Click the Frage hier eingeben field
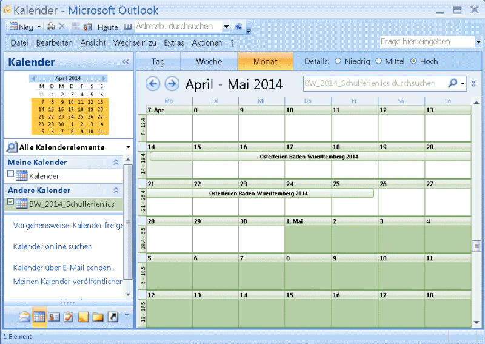Screen dimensions: 485x344 (x=427, y=42)
